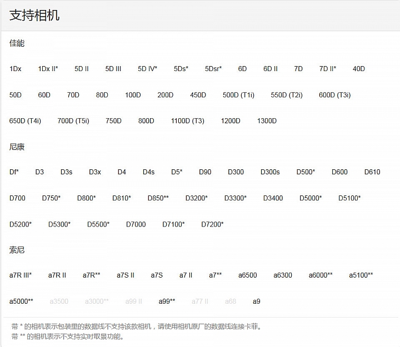
Task: Choose the 550D (T2i) entry
Action: [287, 95]
